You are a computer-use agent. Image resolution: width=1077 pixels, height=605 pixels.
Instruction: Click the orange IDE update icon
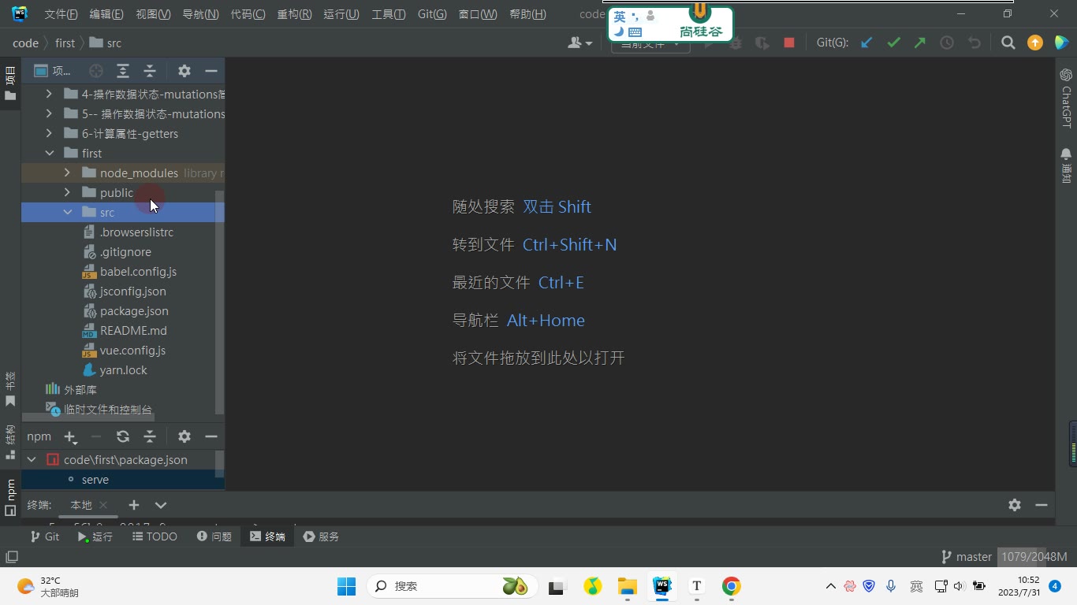(1035, 43)
